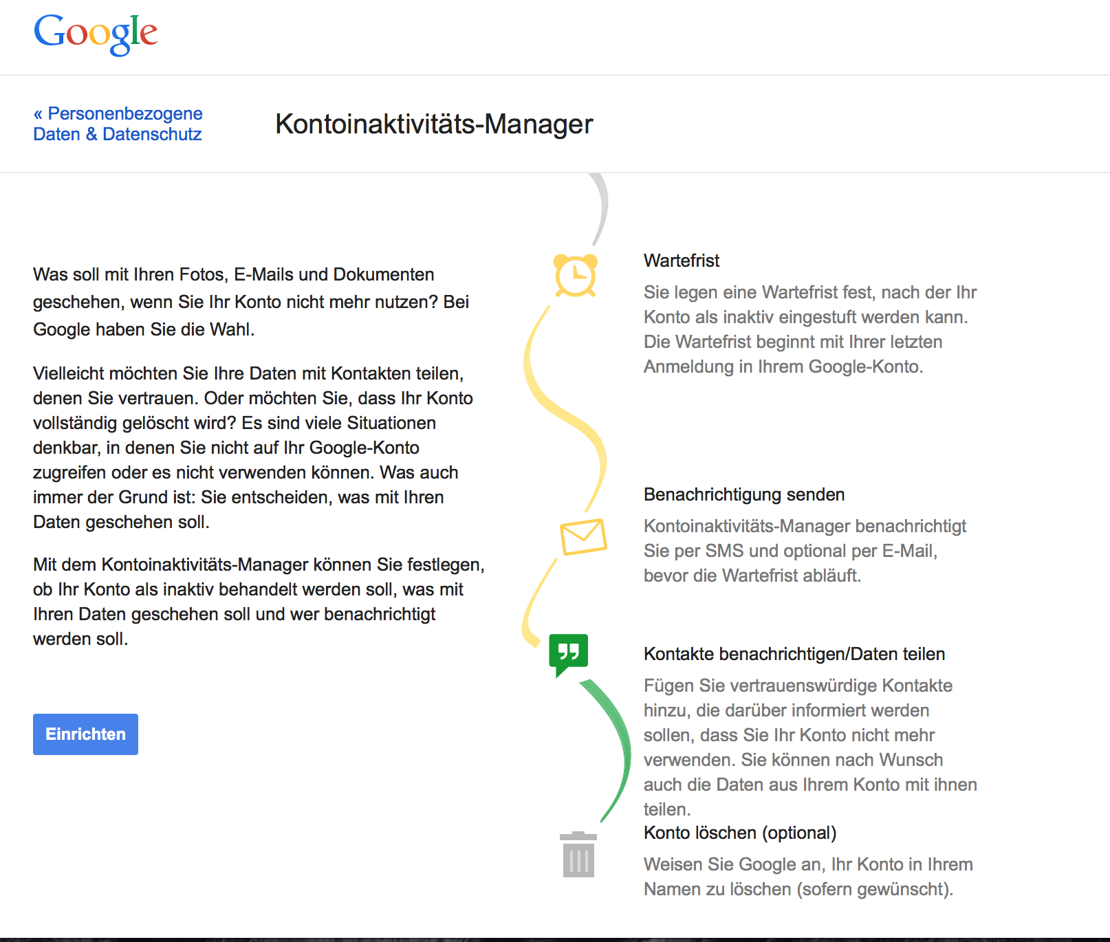Click the Wartefrist description paragraph

tap(809, 329)
